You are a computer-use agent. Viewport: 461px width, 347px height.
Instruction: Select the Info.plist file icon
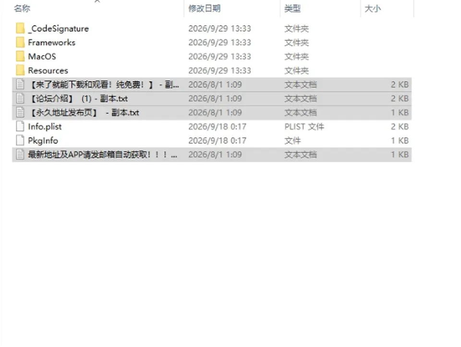[x=20, y=127]
